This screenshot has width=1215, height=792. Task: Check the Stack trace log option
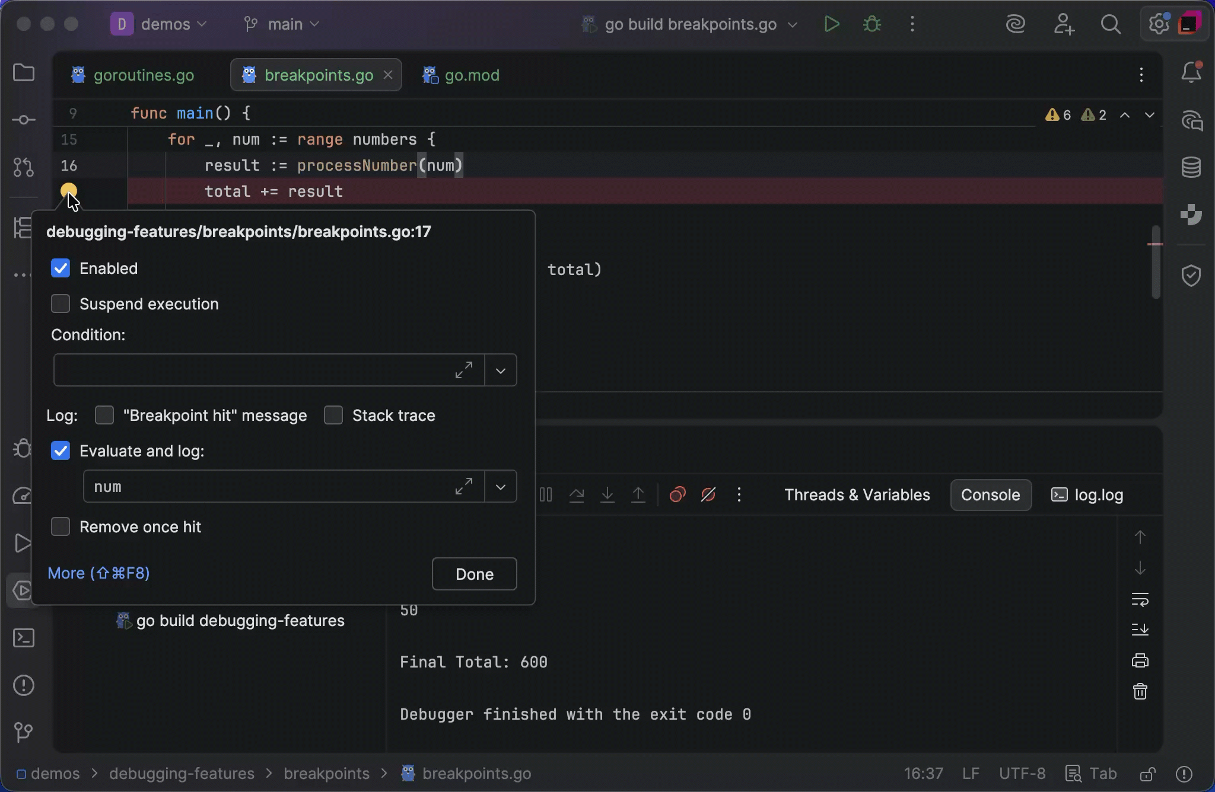[333, 416]
